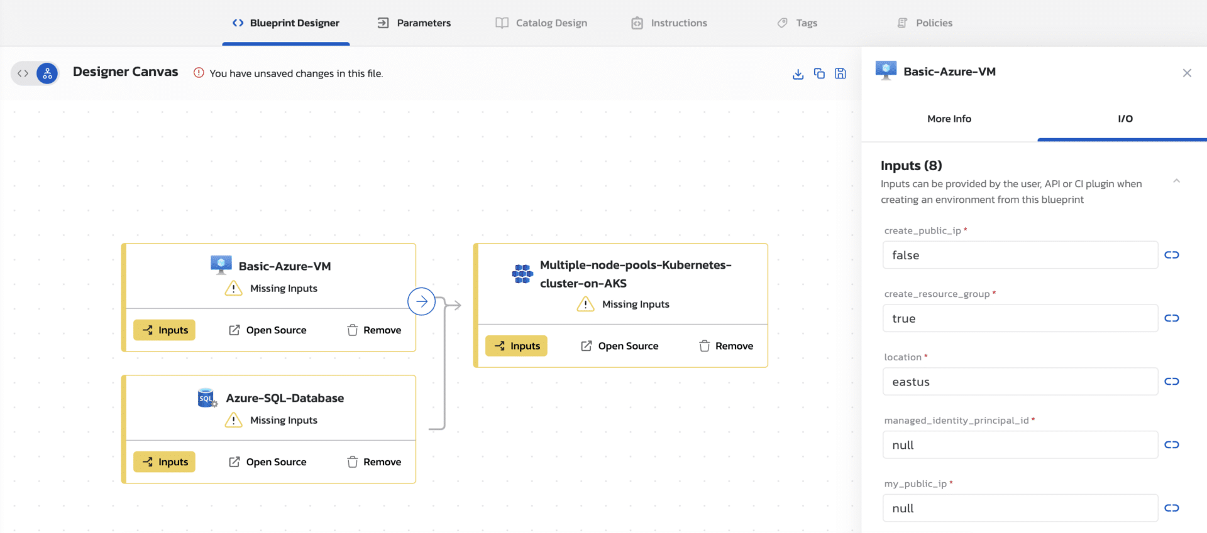The width and height of the screenshot is (1207, 533).
Task: Click link icon beside create_resource_group field
Action: [x=1171, y=318]
